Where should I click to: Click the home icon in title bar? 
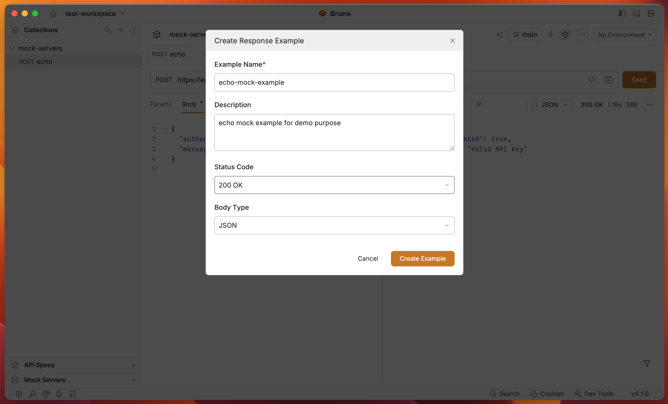click(x=53, y=14)
